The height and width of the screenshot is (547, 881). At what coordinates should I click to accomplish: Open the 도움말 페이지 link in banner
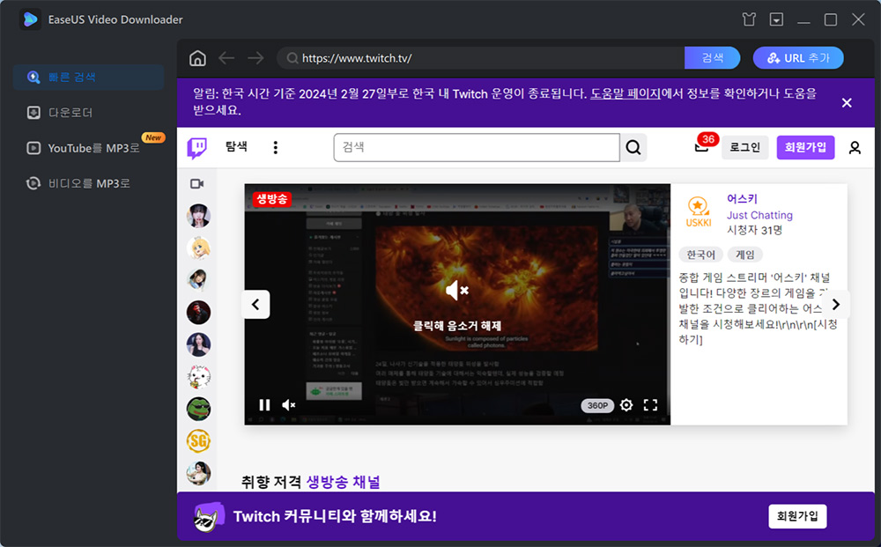[x=625, y=93]
